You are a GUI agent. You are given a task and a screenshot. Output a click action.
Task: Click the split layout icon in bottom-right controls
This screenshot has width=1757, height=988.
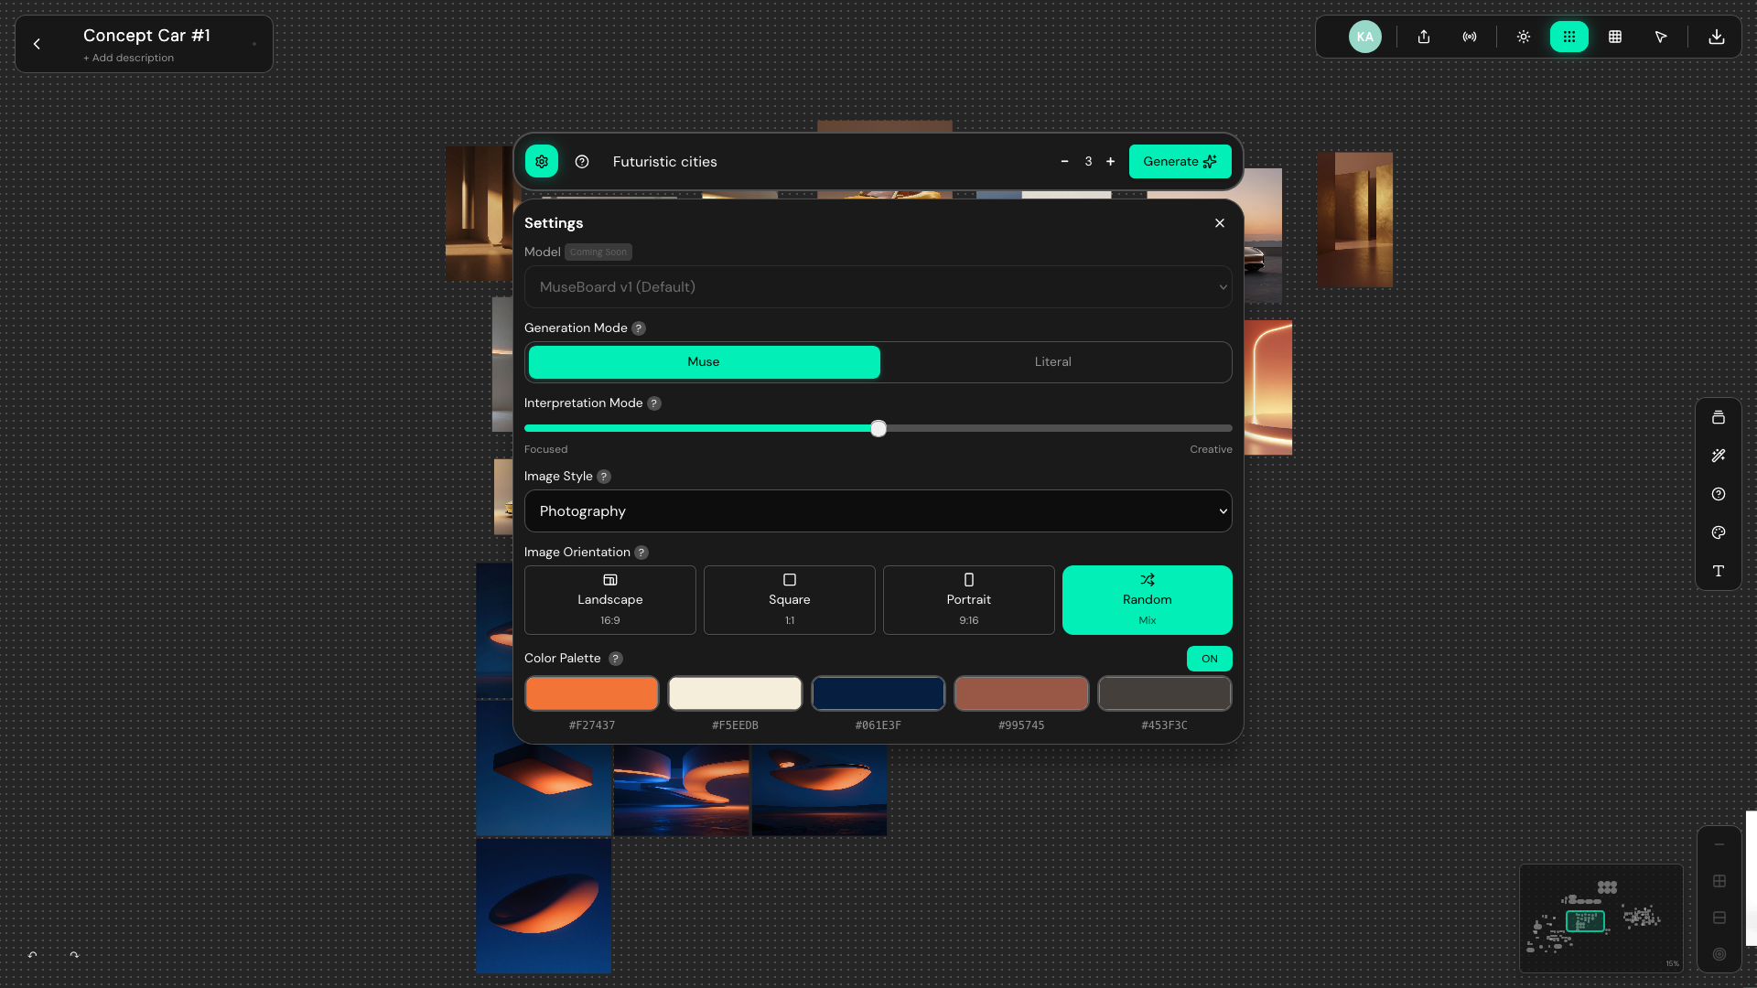tap(1719, 918)
